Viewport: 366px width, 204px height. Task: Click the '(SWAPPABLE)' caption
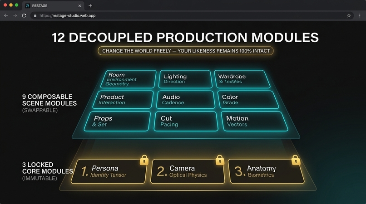[x=40, y=110]
